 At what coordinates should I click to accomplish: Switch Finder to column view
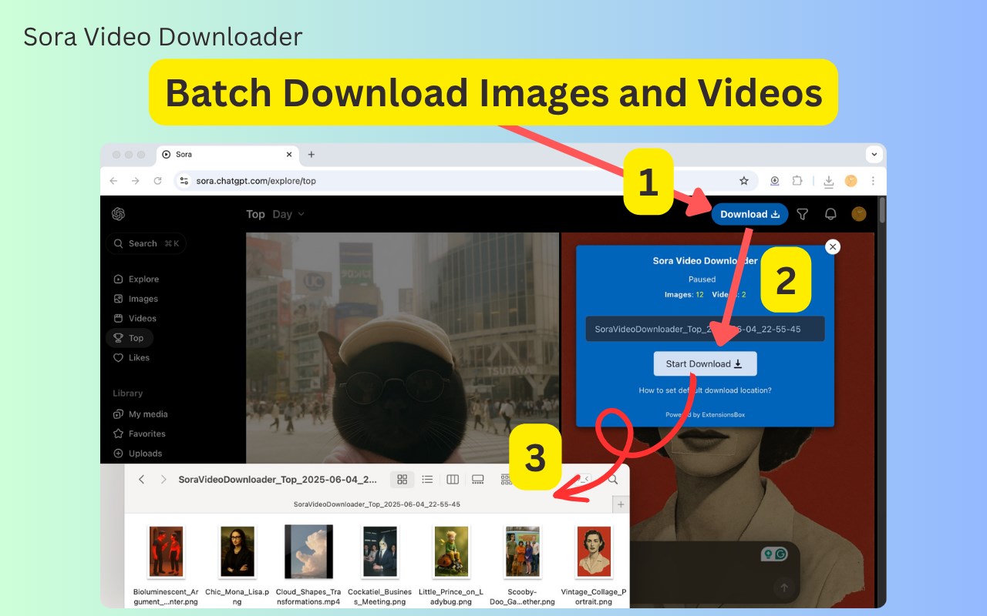(x=453, y=479)
